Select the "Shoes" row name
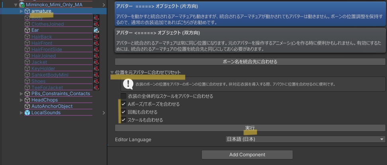387x165 pixels. pos(38,81)
